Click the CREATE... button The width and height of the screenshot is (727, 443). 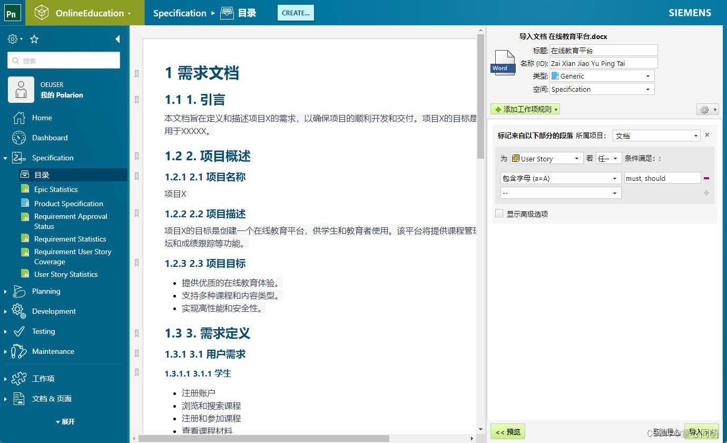[296, 13]
